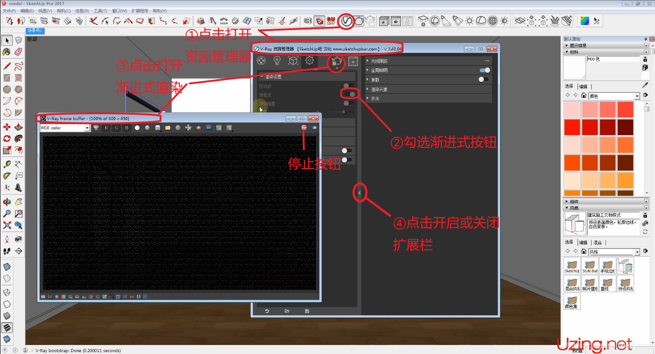Switch to green channel in frame buffer
The width and height of the screenshot is (655, 354).
(x=116, y=128)
